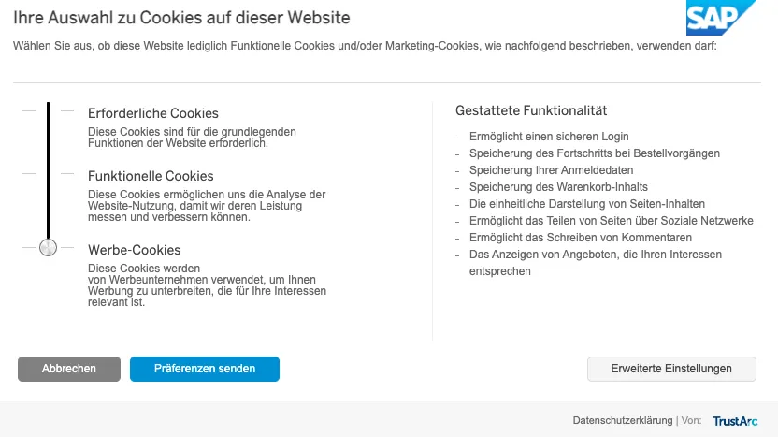The width and height of the screenshot is (778, 437).
Task: Click the Funktionelle Cookies description text
Action: point(207,206)
